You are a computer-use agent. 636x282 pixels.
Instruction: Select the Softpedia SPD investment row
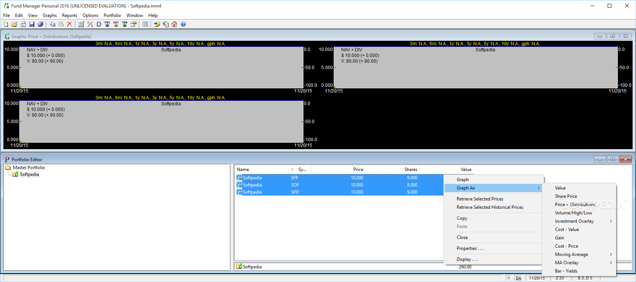click(339, 192)
